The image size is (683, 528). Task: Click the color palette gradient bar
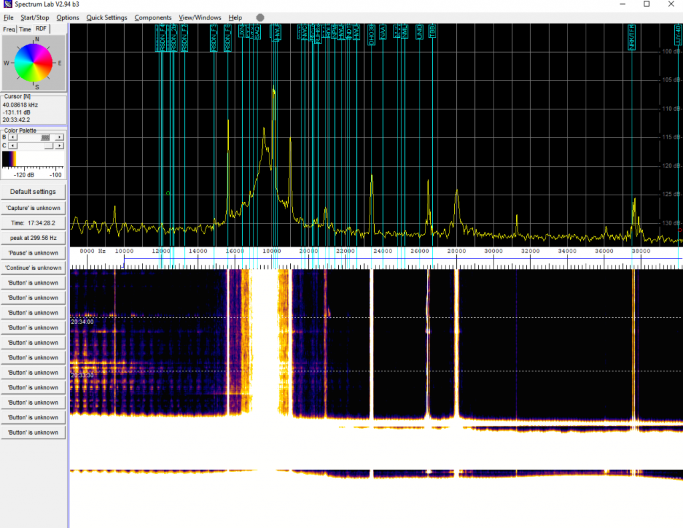point(33,159)
